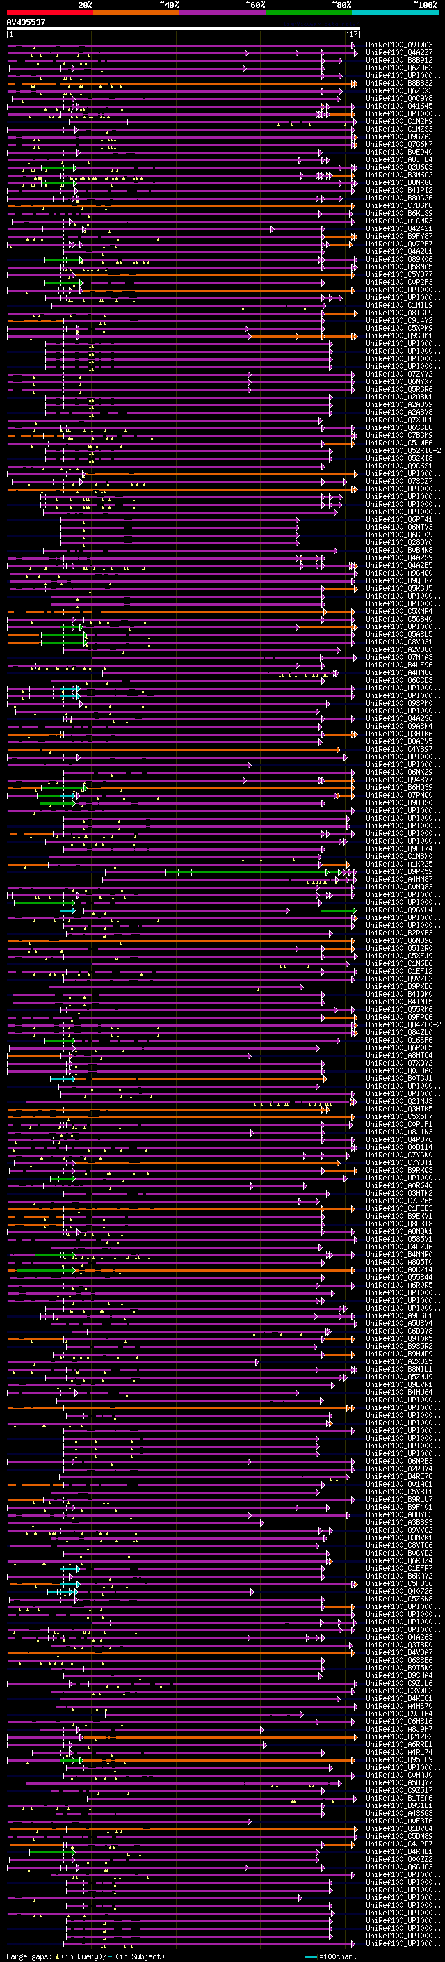Select the UniRef100_Q7G6K7 label

coord(399,145)
